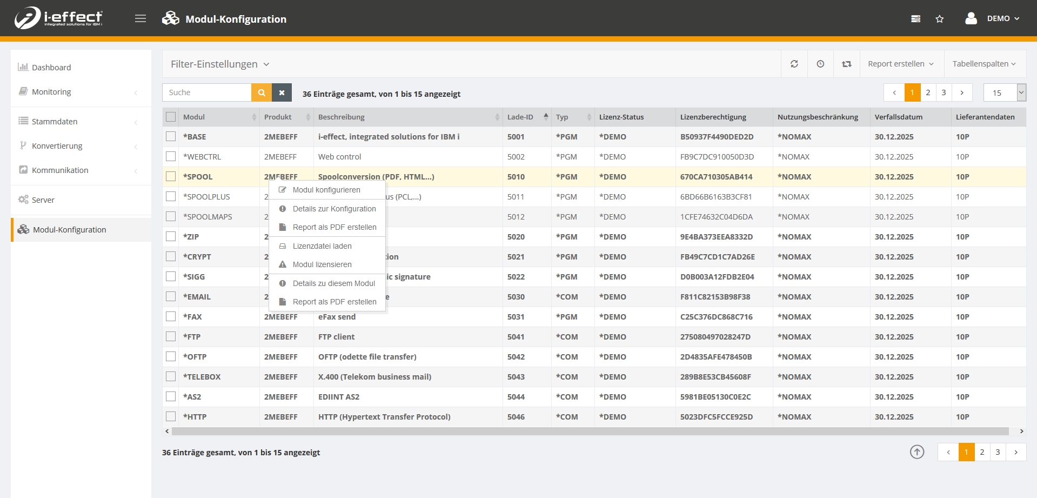Tick the checkbox for the *FTP row
The width and height of the screenshot is (1037, 498).
coord(171,337)
